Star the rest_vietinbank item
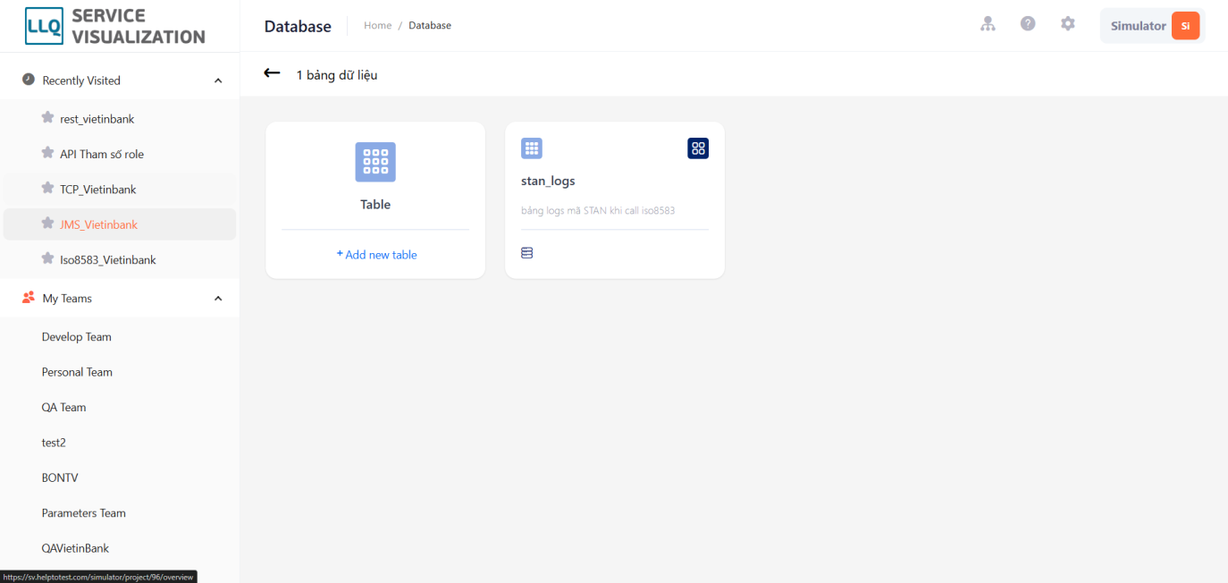The height and width of the screenshot is (583, 1228). coord(48,118)
